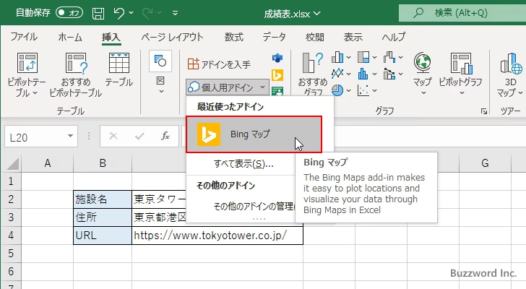
Task: Click the waterfall chart icon
Action: point(389,57)
